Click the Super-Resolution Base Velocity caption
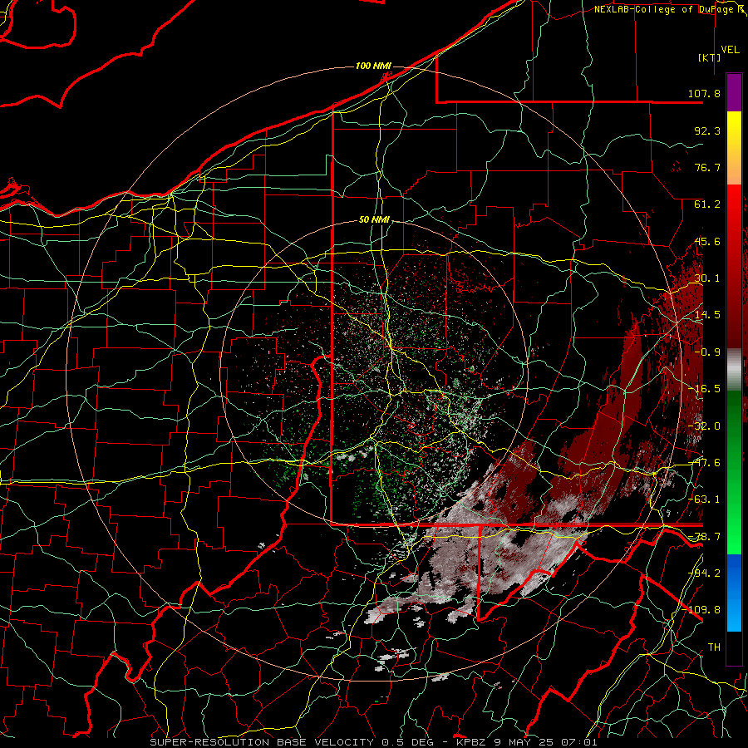The image size is (748, 748). (373, 742)
